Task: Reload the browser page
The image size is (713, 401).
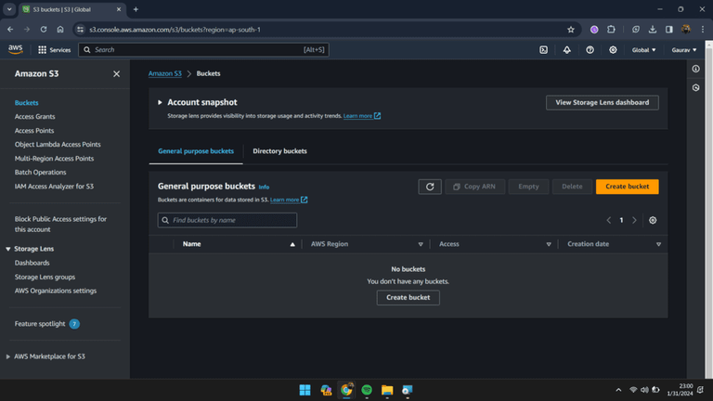Action: tap(44, 30)
